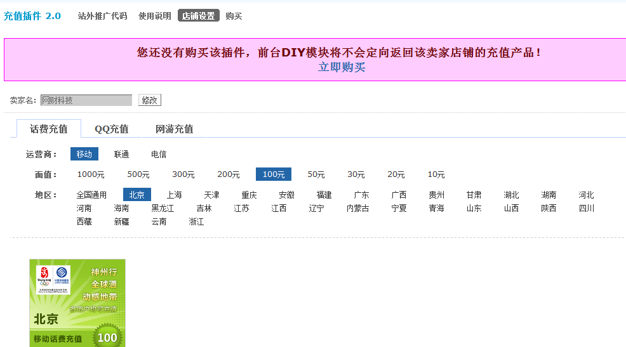Select 河南 region

(x=84, y=208)
